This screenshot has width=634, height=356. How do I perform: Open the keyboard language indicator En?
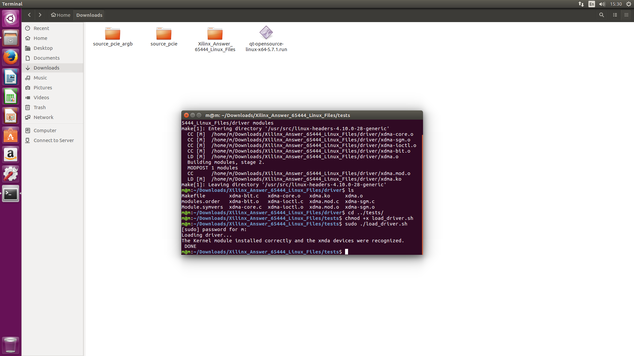pyautogui.click(x=592, y=4)
